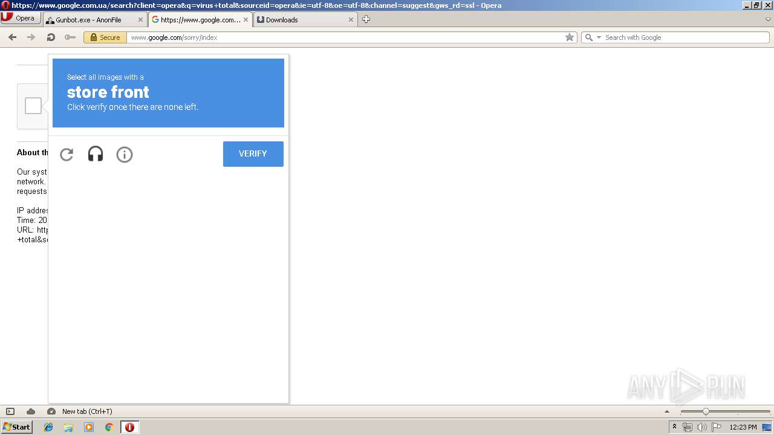Switch to audio challenge via headphones icon
This screenshot has width=774, height=435.
click(x=96, y=155)
